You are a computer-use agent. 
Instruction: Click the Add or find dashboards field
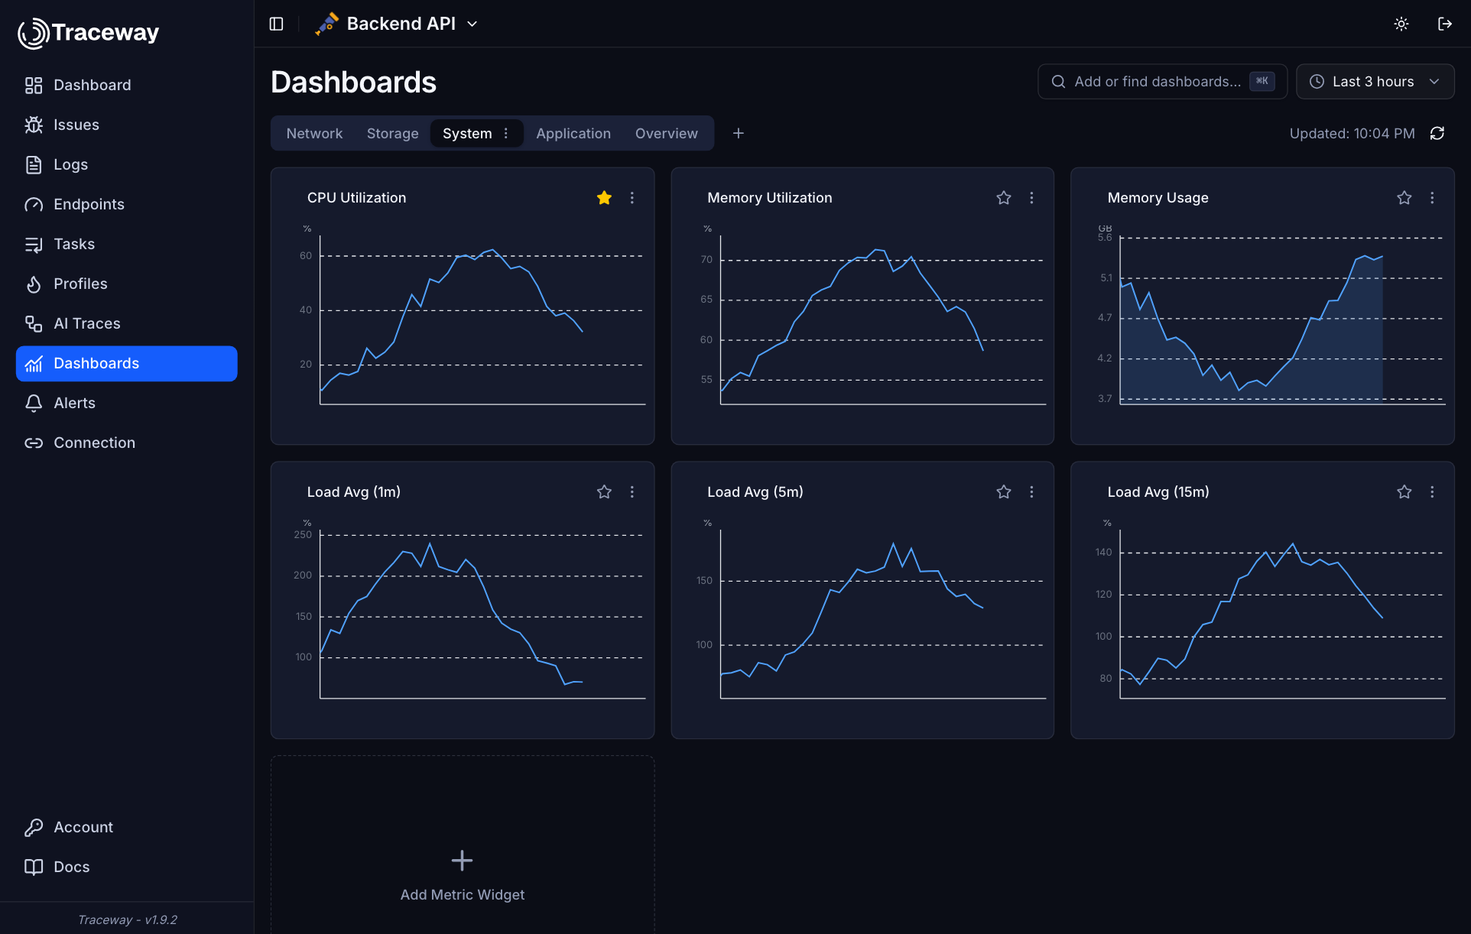(x=1162, y=81)
